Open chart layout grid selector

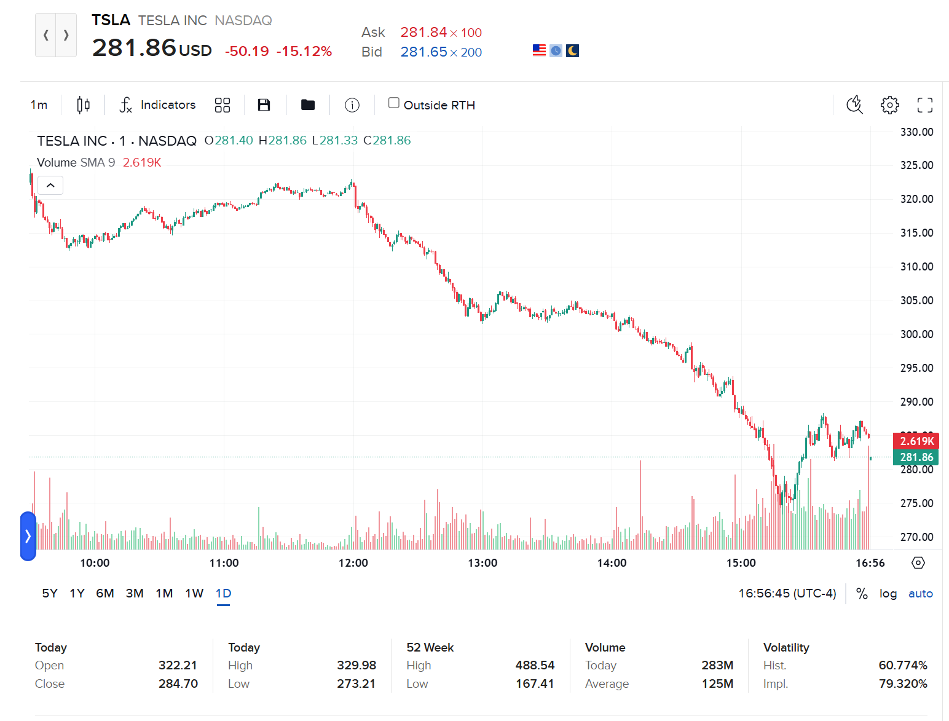point(222,105)
